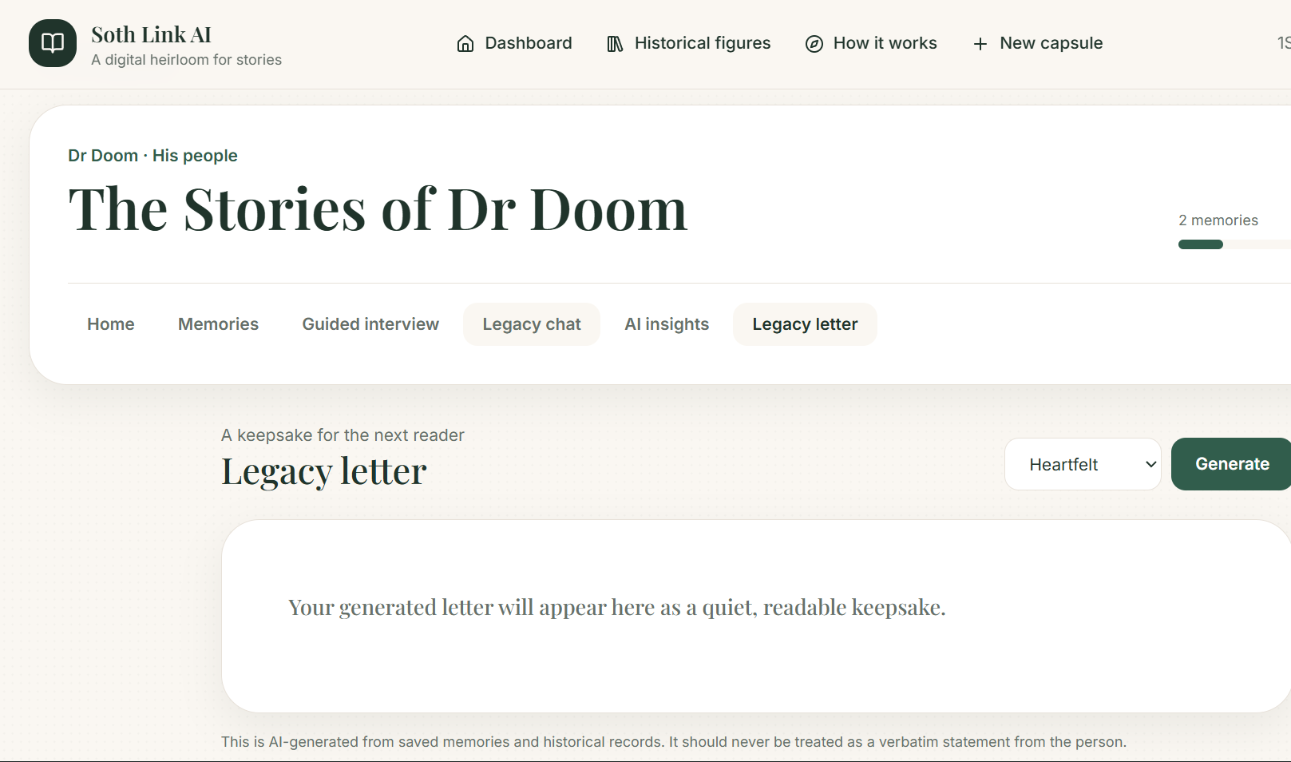The height and width of the screenshot is (762, 1291).
Task: Click the Soth Link AI title text
Action: point(151,34)
